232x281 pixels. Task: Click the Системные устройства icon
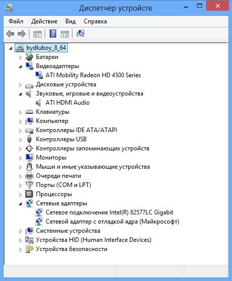(x=29, y=231)
